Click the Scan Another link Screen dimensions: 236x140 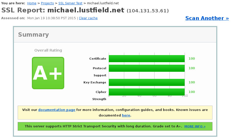[207, 18]
